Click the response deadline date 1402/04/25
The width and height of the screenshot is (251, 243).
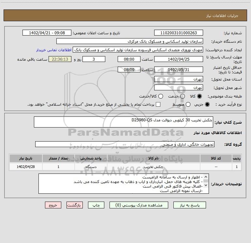(179, 59)
